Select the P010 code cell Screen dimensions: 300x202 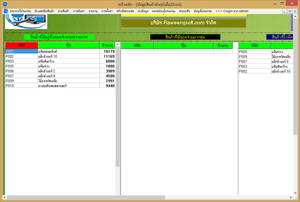click(x=21, y=85)
